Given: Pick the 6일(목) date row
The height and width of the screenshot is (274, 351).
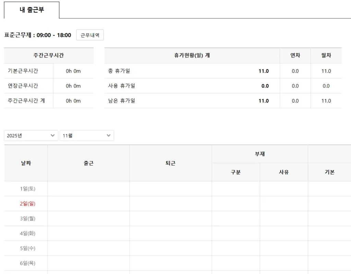Looking at the screenshot, I should click(x=27, y=263).
